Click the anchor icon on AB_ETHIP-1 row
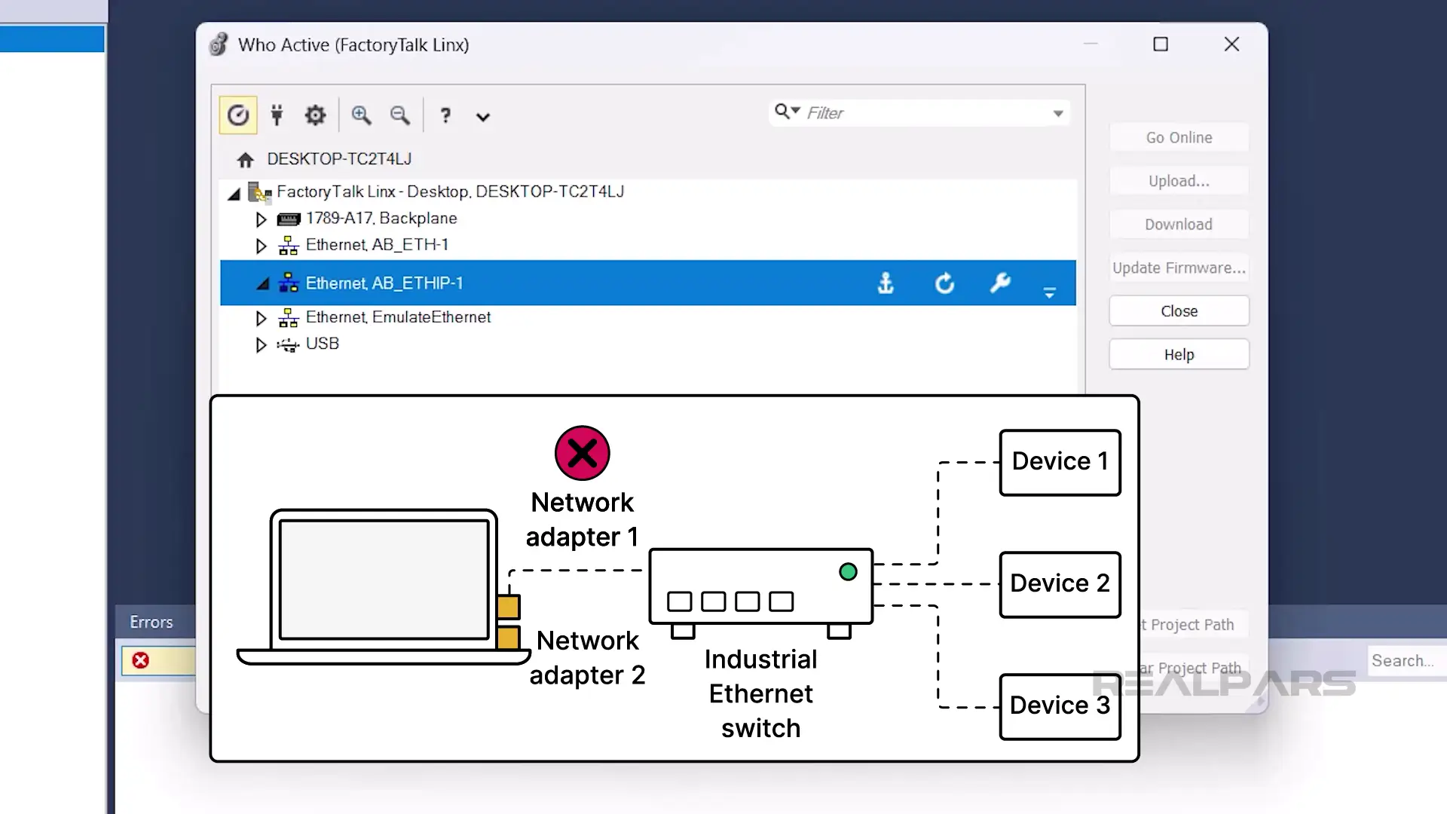 pos(886,283)
